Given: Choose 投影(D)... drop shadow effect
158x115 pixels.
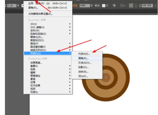Looking at the screenshot, I should tap(87, 67).
